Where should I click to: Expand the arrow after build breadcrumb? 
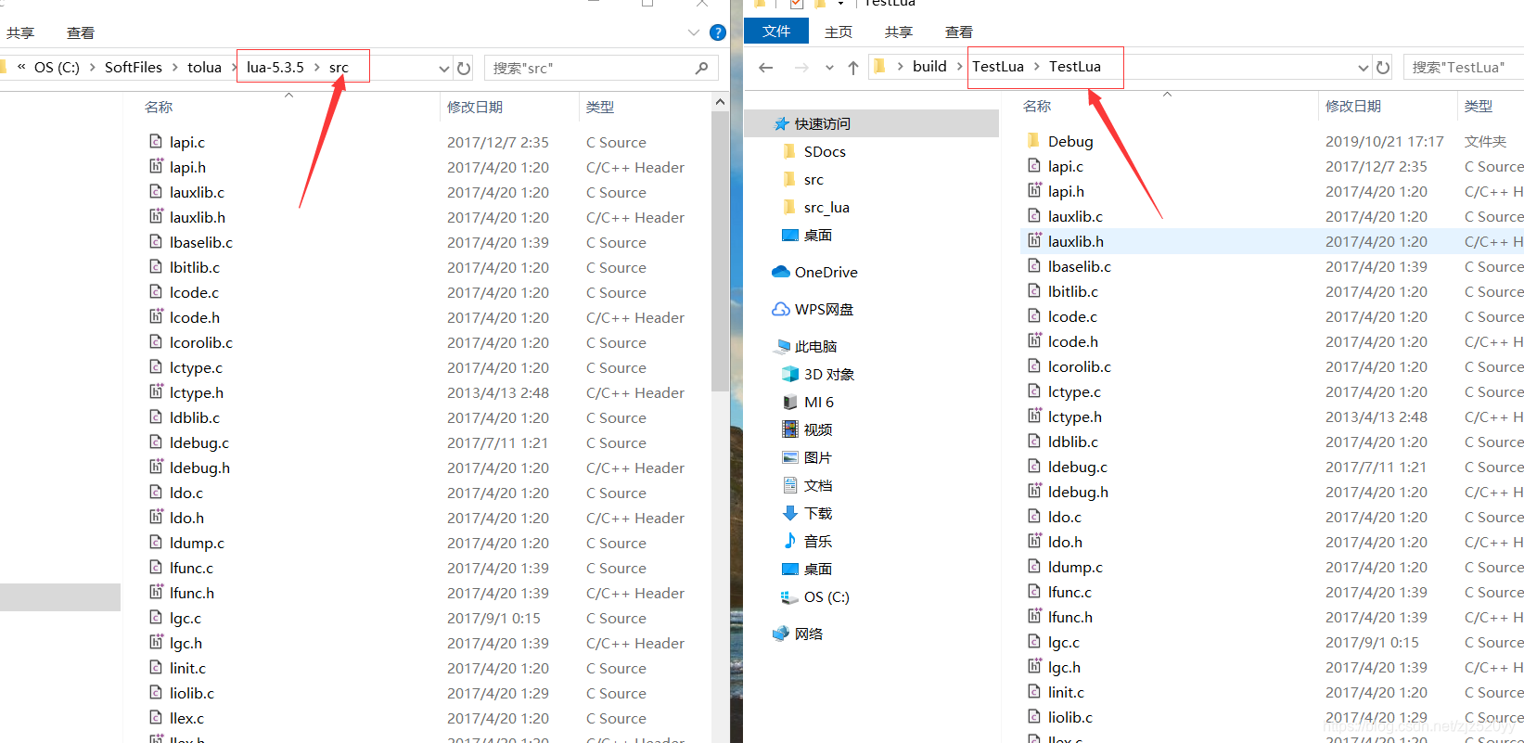click(x=959, y=66)
